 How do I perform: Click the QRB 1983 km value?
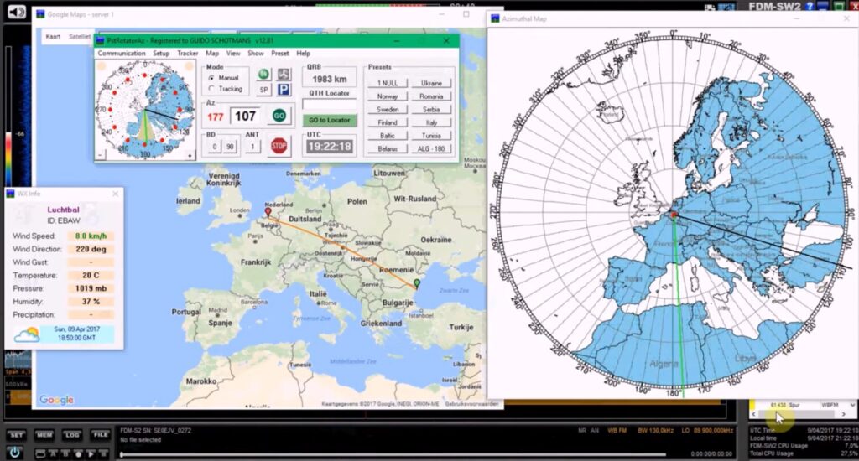tap(329, 79)
